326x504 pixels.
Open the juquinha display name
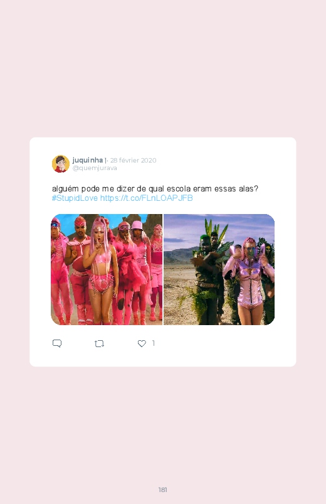click(x=88, y=160)
